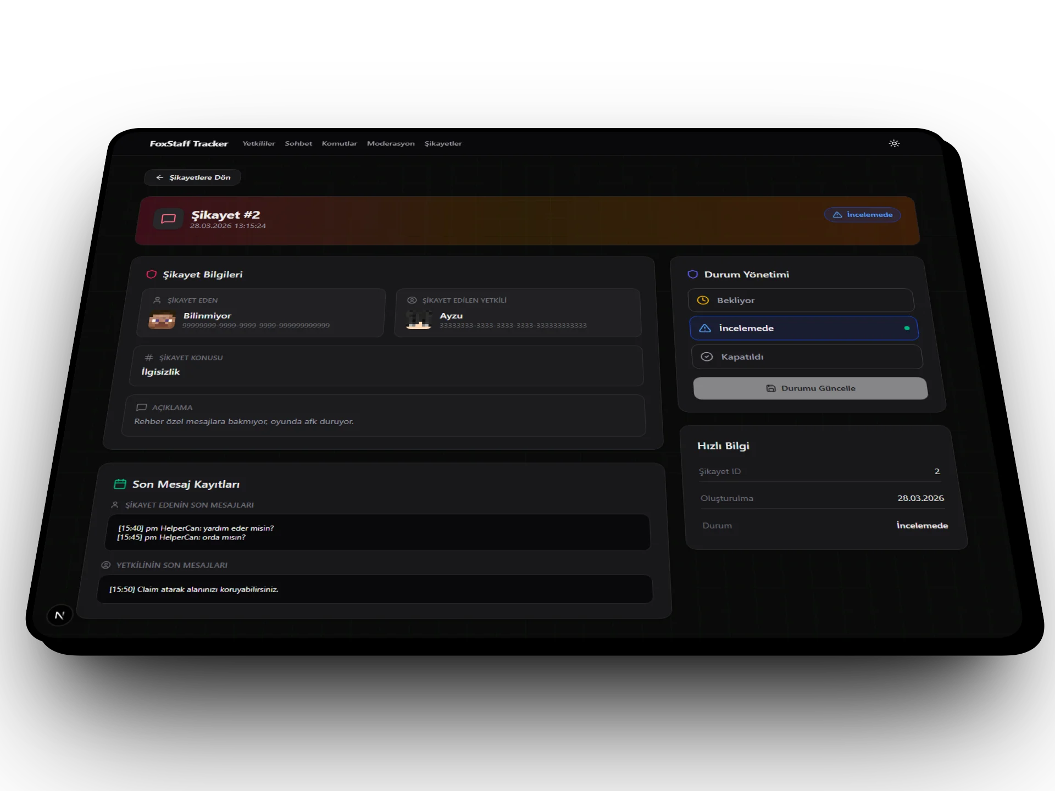Click the person icon beside ŞİKAYET EDEN

pos(157,300)
